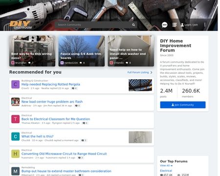
Task: Click the pink T avatar of Thomas Kleaton
Action: (x=16, y=119)
